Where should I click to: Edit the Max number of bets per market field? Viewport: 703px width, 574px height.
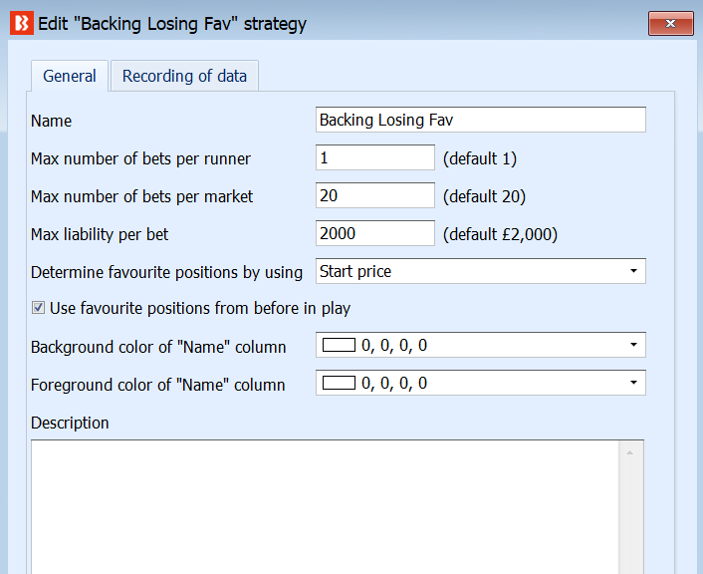[x=375, y=195]
